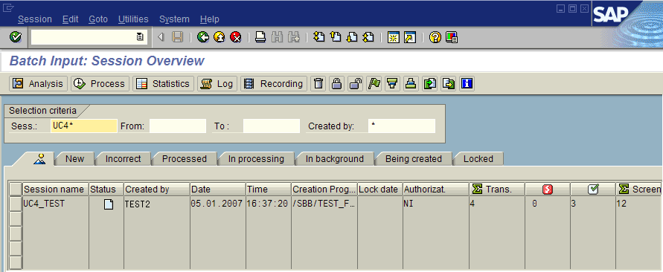Delete session with trash can icon

[x=318, y=84]
